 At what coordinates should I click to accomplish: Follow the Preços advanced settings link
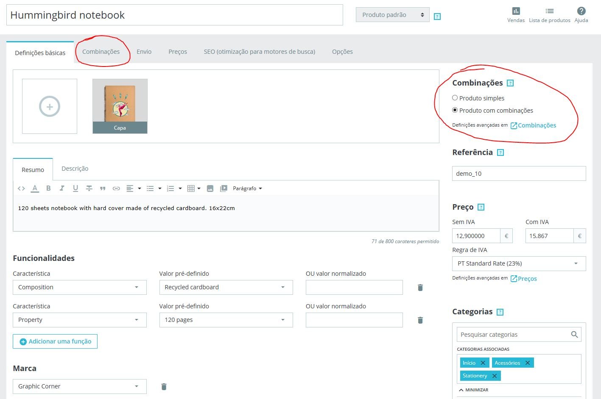[523, 279]
